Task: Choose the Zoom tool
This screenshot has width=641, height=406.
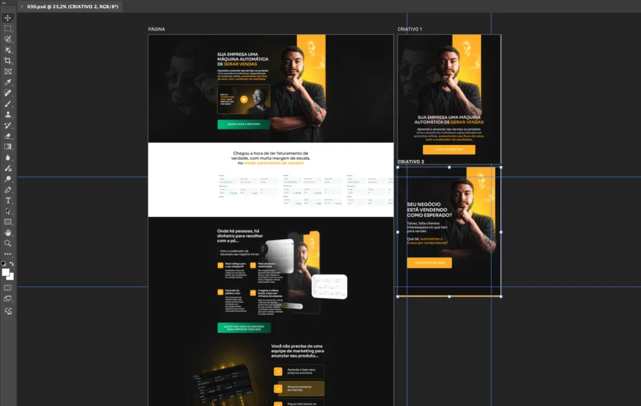Action: (x=8, y=243)
